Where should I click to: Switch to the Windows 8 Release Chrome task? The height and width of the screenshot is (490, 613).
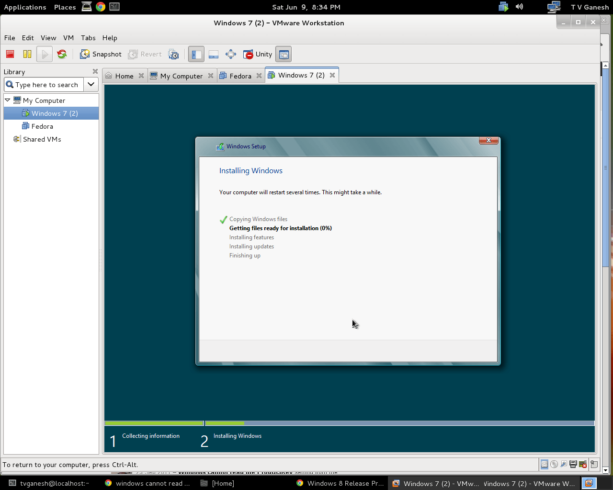340,483
